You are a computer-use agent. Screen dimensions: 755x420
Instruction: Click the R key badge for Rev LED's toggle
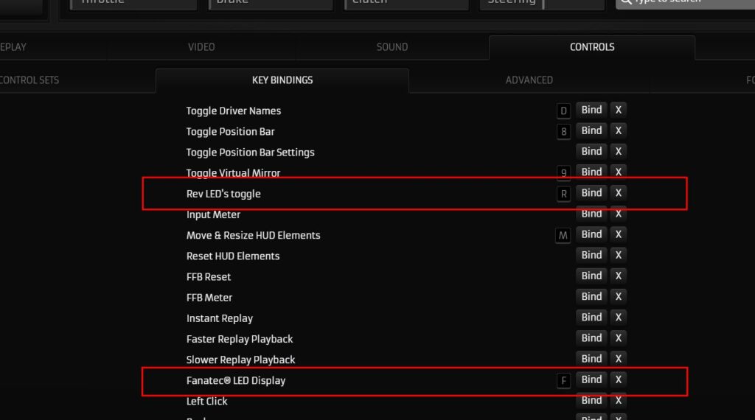pyautogui.click(x=563, y=194)
